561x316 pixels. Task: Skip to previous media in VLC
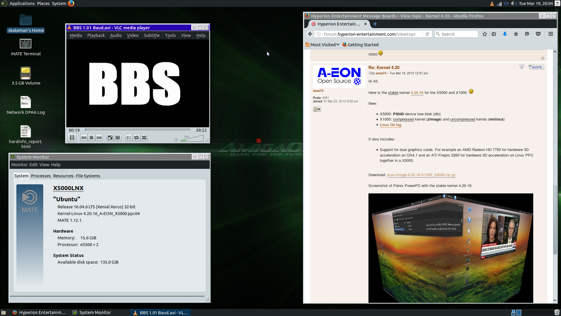(x=84, y=138)
